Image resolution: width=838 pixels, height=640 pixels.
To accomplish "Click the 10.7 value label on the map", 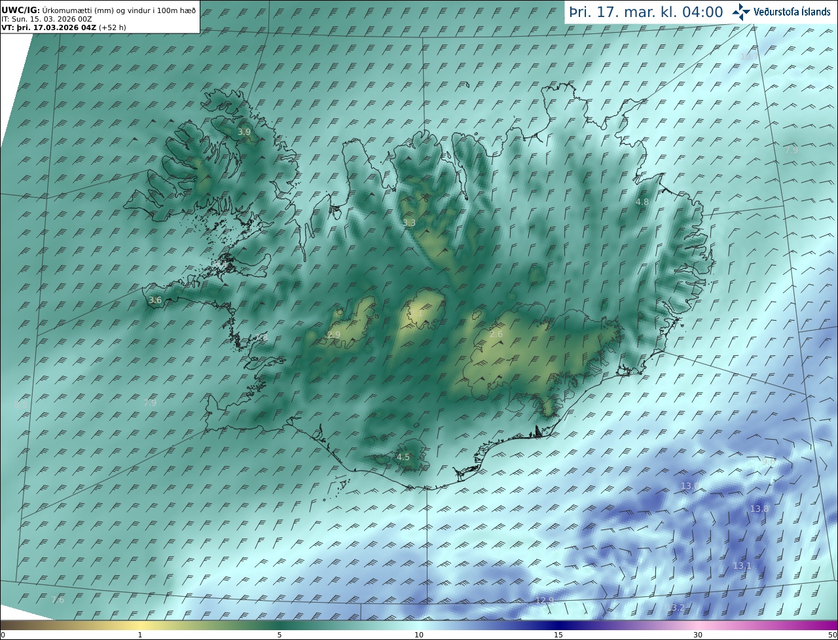I will tap(748, 56).
